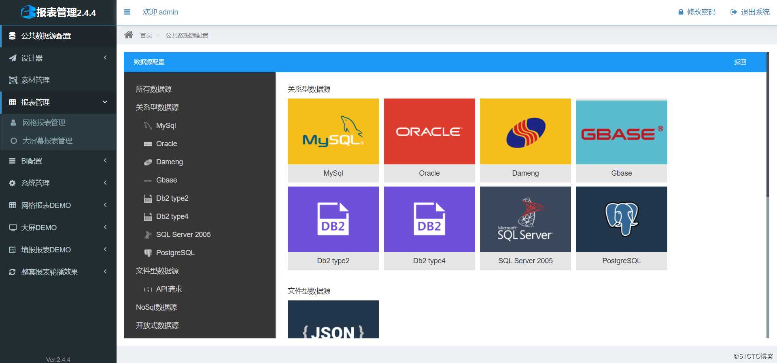777x363 pixels.
Task: Click the 返回 button in the panel header
Action: coord(740,62)
